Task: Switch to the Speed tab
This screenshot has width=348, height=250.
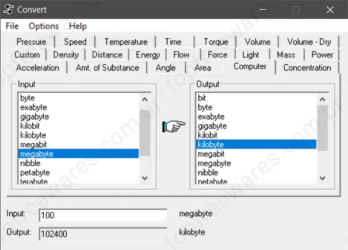Action: click(75, 42)
